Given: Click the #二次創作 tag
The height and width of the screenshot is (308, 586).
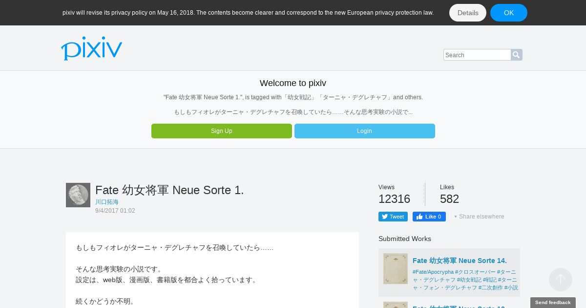Looking at the screenshot, I should (490, 288).
